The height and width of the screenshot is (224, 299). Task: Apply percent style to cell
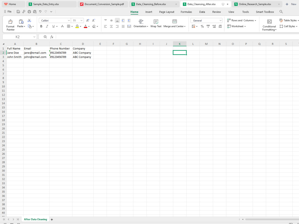click(202, 26)
